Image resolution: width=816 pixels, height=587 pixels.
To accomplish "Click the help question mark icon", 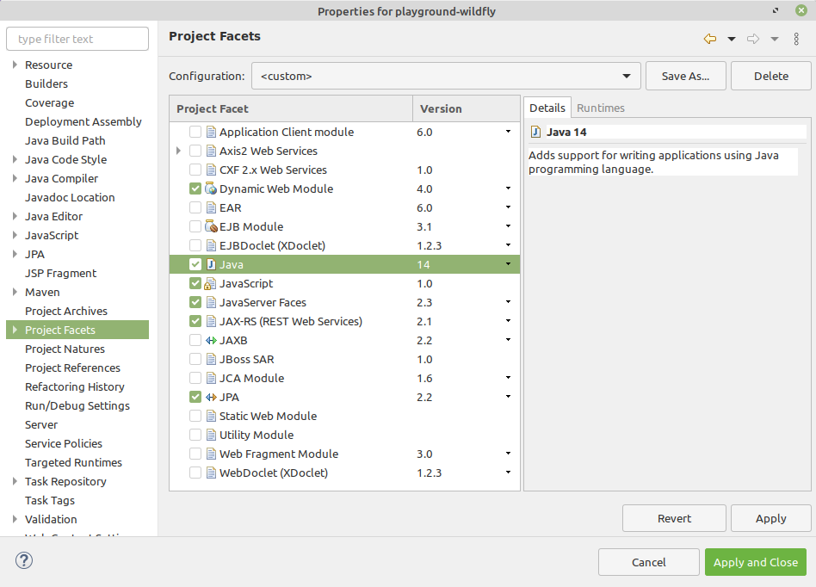I will coord(24,560).
